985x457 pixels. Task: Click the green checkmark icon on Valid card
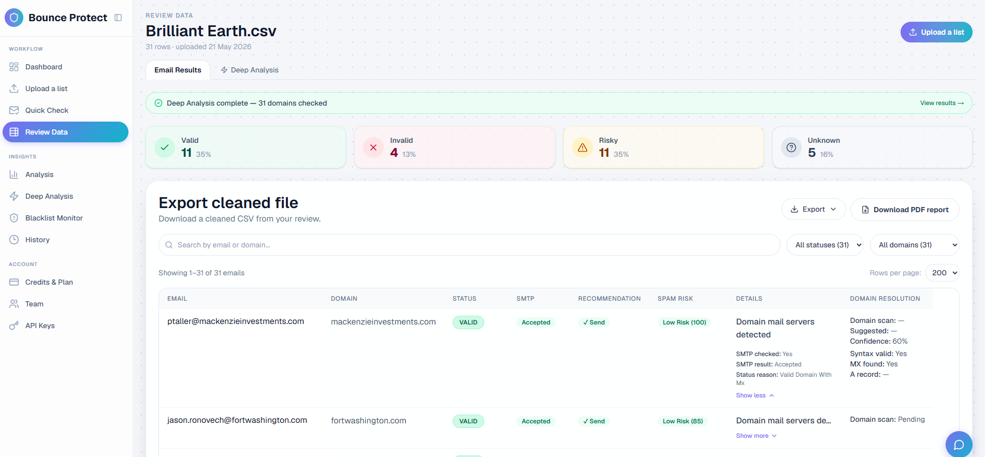(x=165, y=148)
